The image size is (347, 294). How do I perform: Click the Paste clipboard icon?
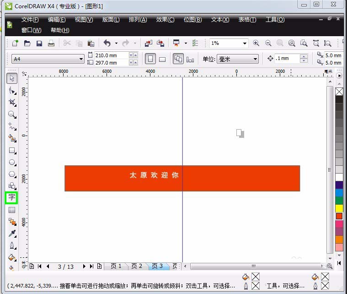click(91, 43)
